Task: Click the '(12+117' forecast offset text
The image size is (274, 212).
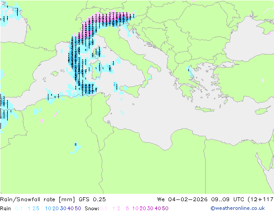Action: (x=261, y=199)
